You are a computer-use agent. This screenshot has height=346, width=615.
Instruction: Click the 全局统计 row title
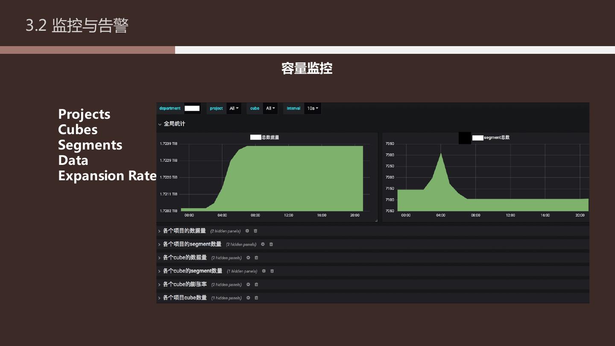175,124
